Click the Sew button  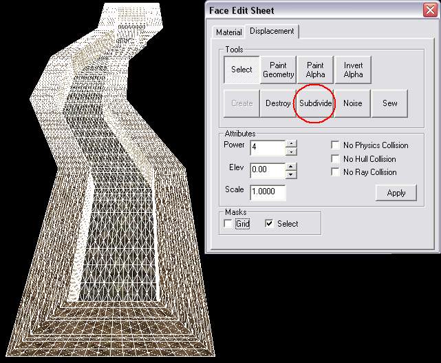tap(389, 103)
